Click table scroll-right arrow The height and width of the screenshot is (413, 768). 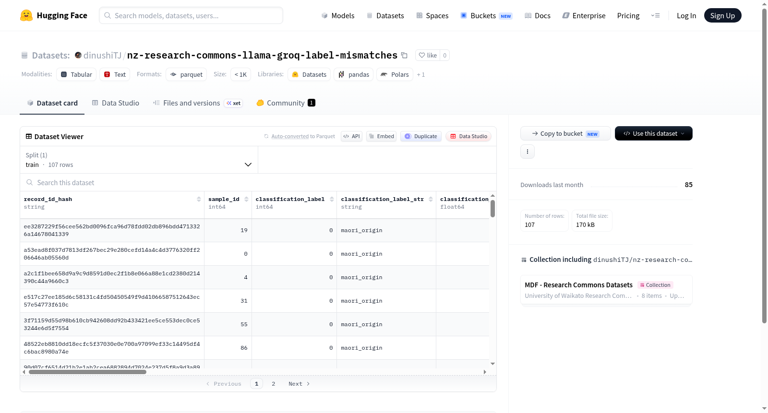[485, 372]
